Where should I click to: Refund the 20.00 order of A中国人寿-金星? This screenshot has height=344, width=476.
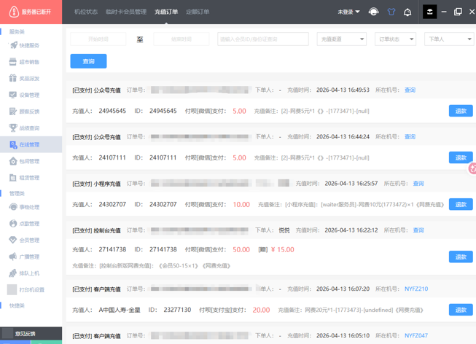click(461, 310)
